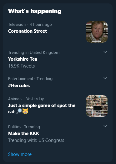Open the Coronation Street headline
116x164 pixels.
[x=28, y=31]
